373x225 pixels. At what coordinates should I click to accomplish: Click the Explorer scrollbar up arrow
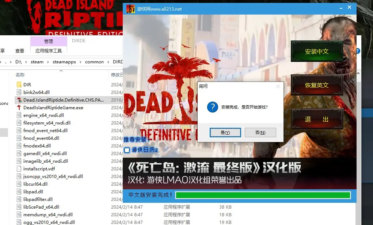coord(358,74)
